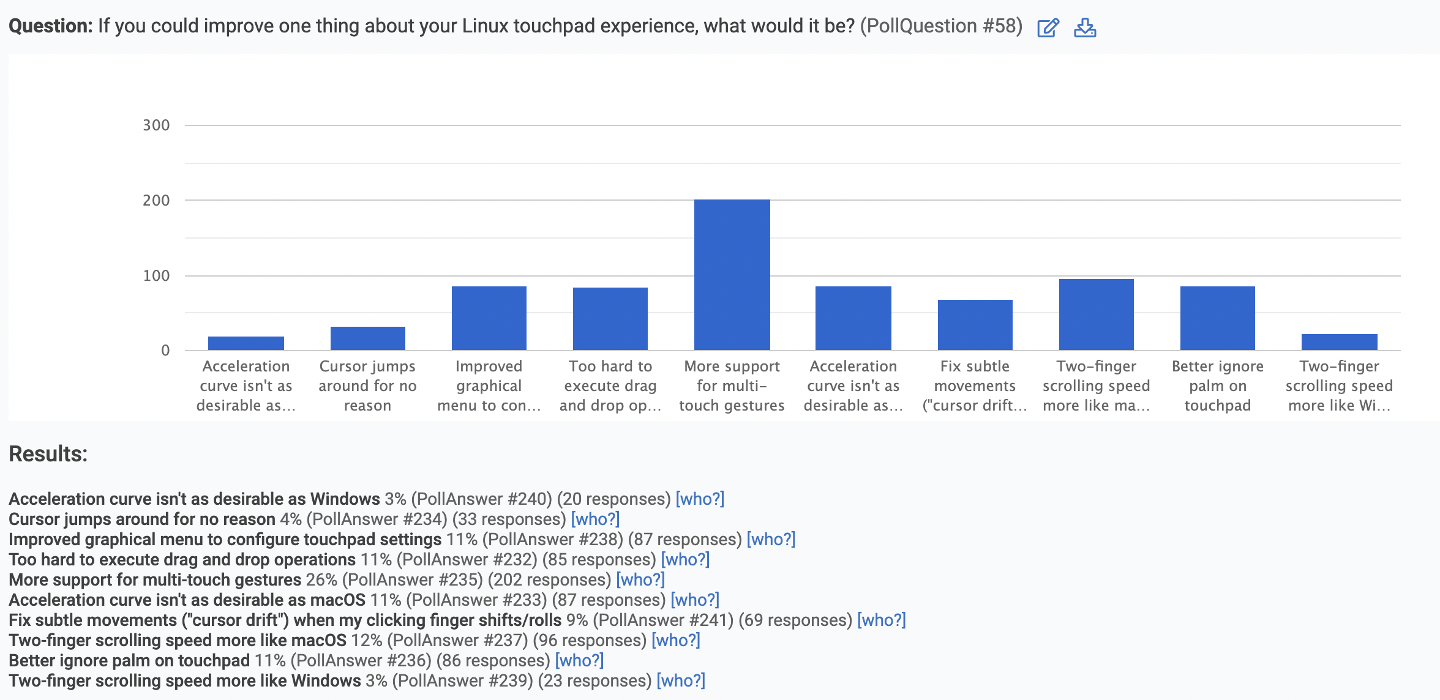Click the Better ignore palm chart bar
This screenshot has width=1440, height=700.
point(1217,318)
